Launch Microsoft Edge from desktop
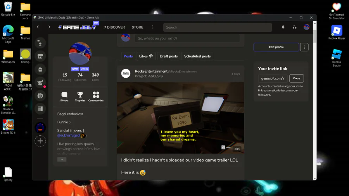The width and height of the screenshot is (349, 196). (8, 34)
